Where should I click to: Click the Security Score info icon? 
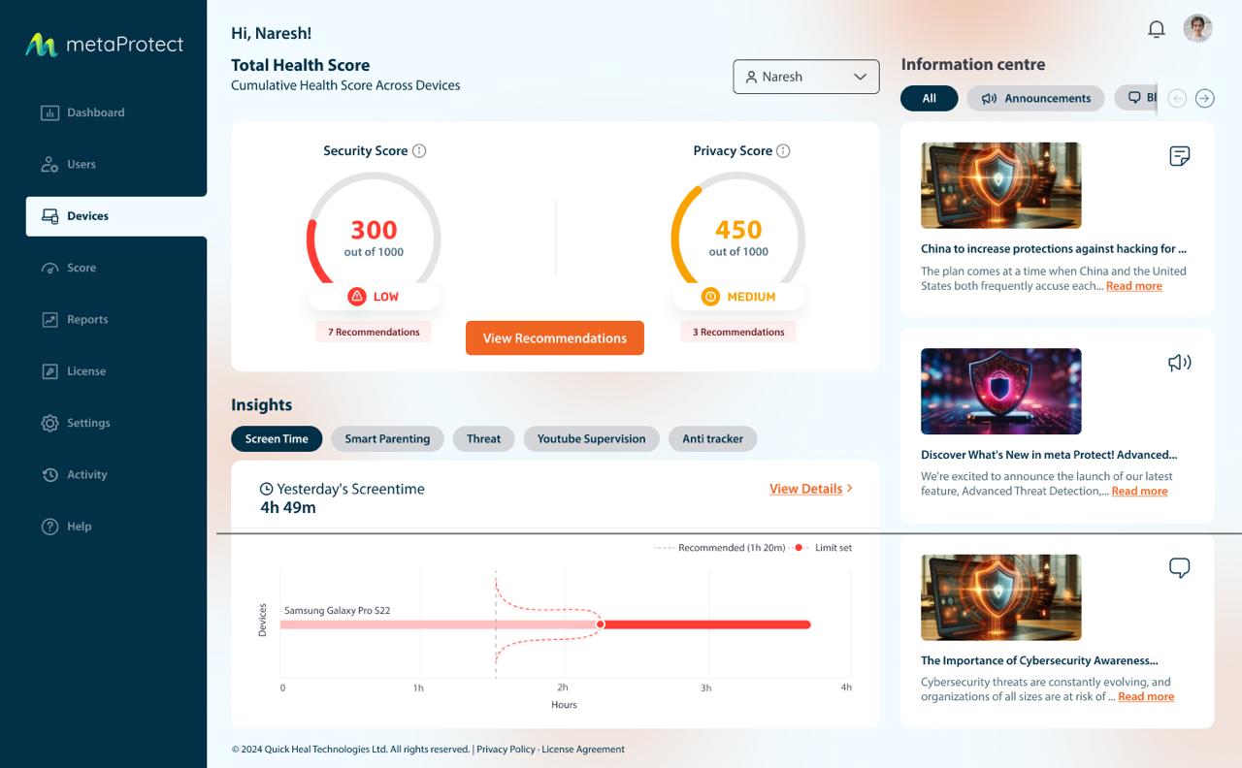pyautogui.click(x=419, y=151)
